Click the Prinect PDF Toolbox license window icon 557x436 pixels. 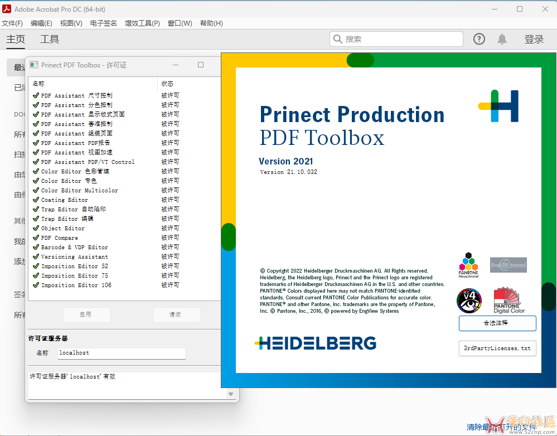tap(34, 65)
